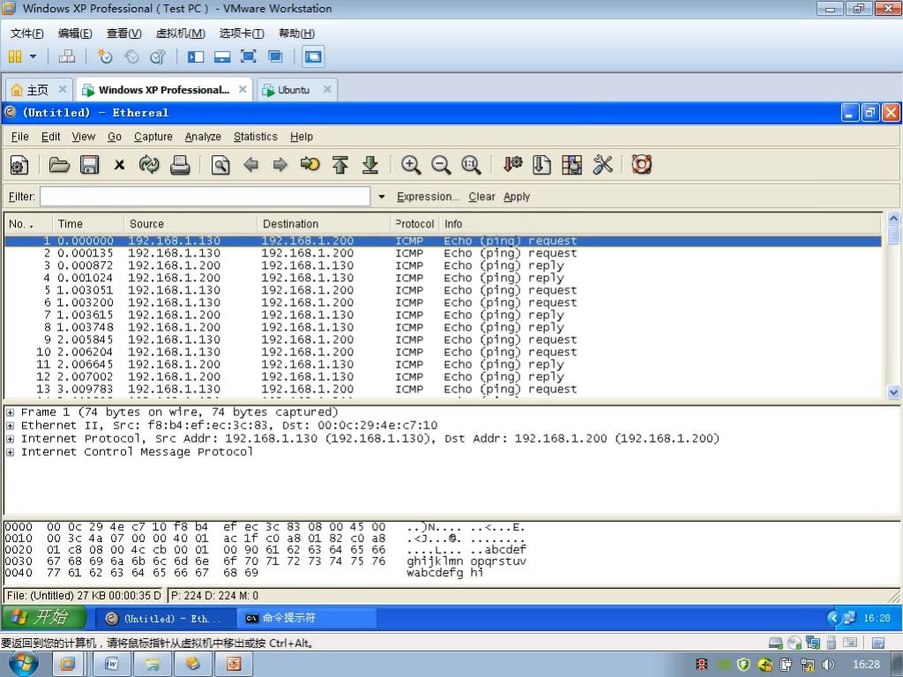The image size is (903, 677).
Task: Close the Ubuntu VM tab
Action: coord(327,89)
